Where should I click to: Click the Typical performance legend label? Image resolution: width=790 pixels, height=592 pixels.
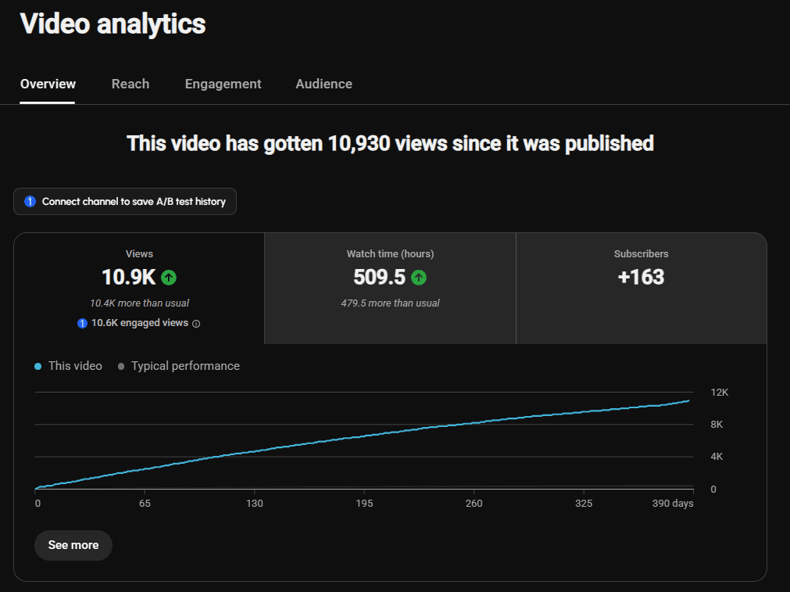(x=185, y=366)
